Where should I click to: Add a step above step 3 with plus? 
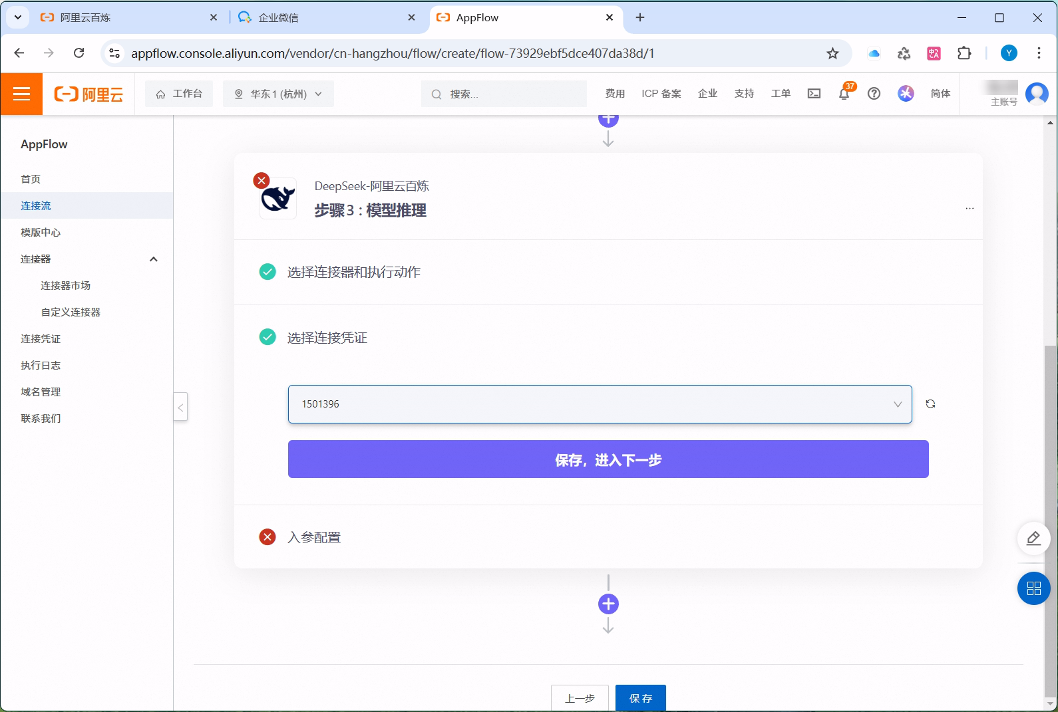[608, 120]
